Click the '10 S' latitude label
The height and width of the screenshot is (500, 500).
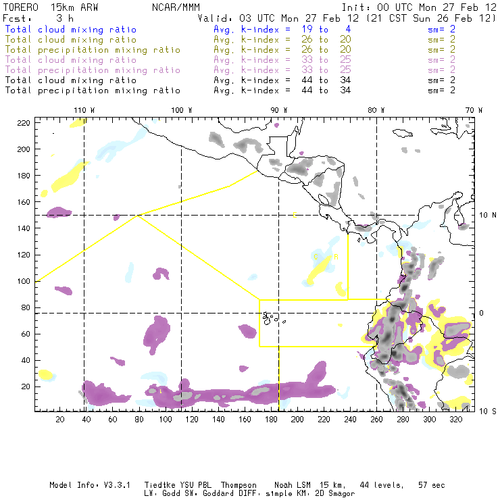pos(488,411)
